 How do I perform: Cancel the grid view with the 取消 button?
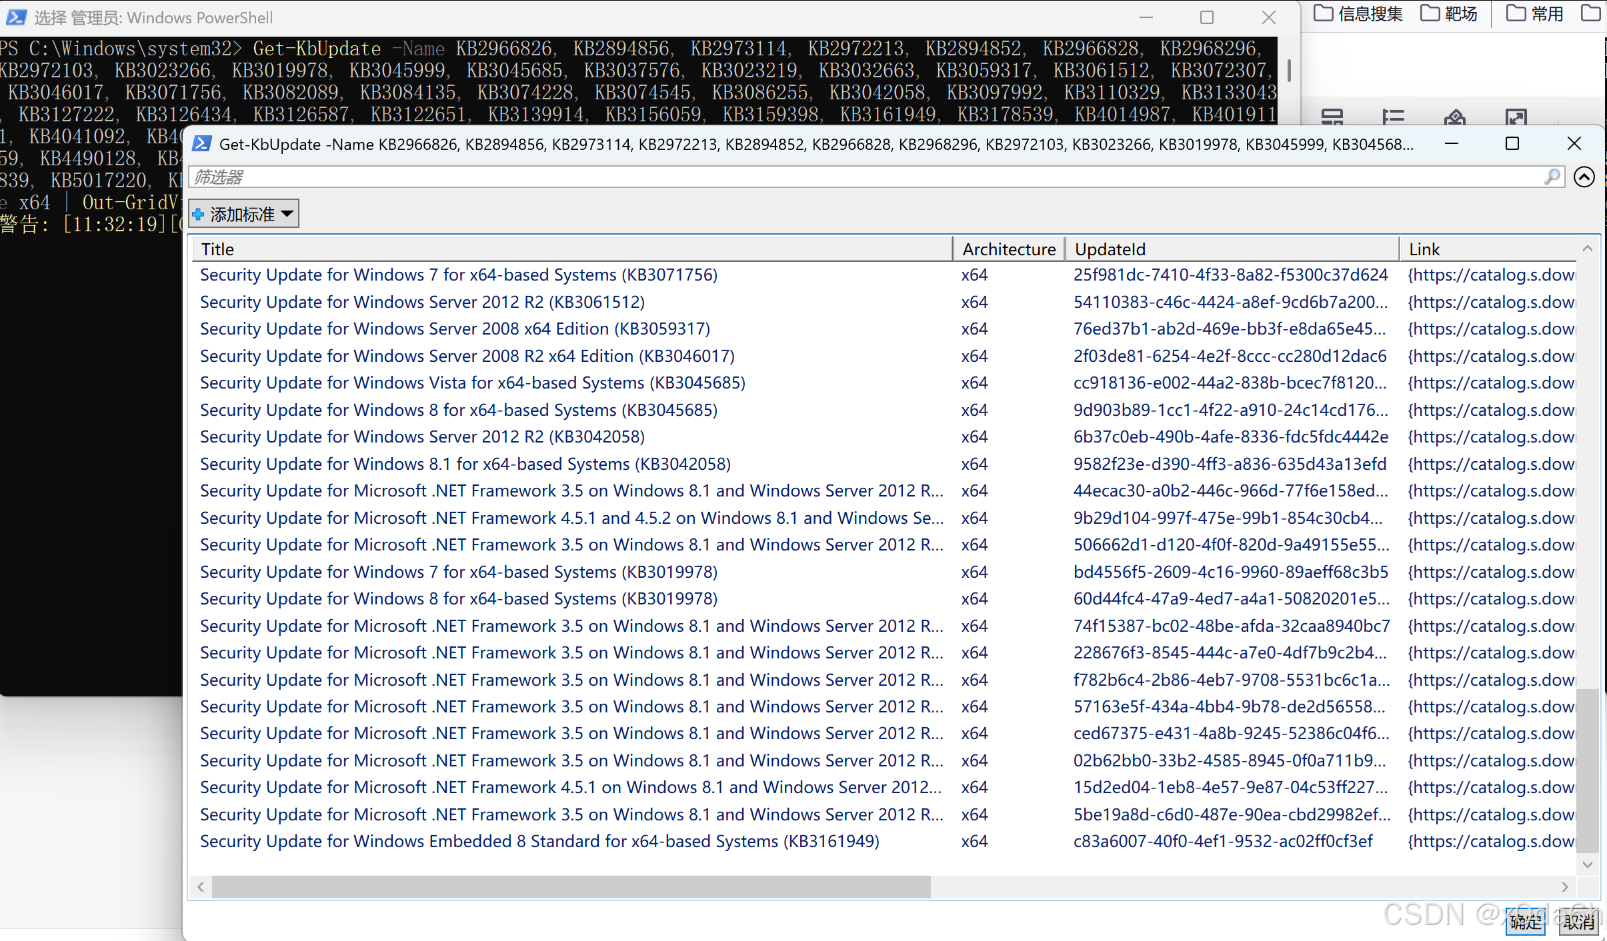coord(1578,922)
